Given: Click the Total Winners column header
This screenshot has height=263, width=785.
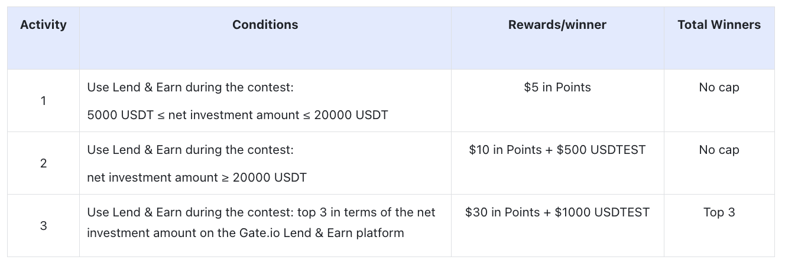Looking at the screenshot, I should (x=719, y=25).
